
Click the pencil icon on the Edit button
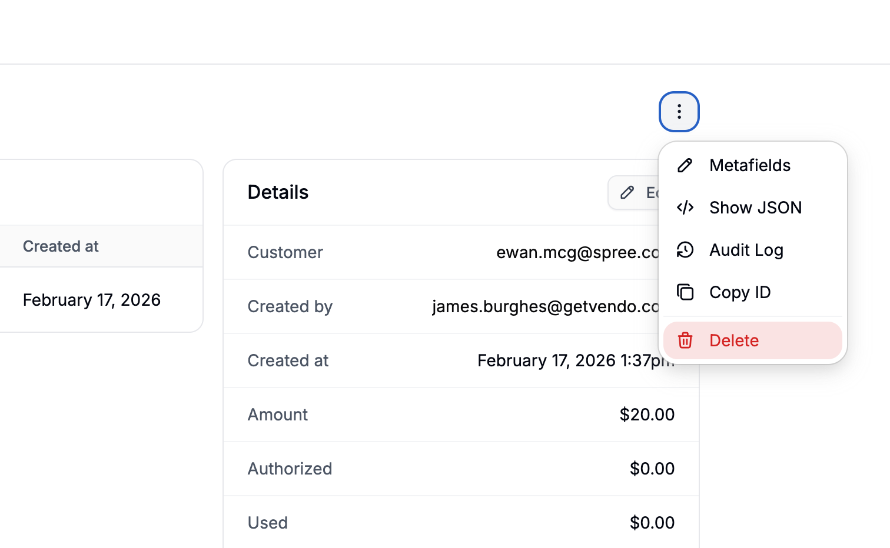pos(627,192)
